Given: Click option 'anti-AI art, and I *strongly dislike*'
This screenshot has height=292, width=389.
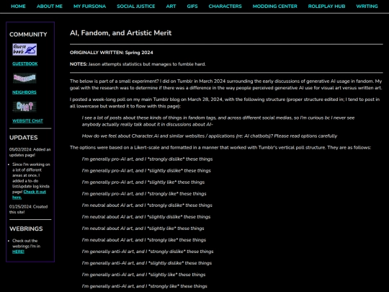Looking at the screenshot, I should (x=148, y=252).
